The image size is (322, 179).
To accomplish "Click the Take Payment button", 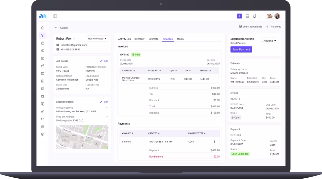I will pos(241,49).
